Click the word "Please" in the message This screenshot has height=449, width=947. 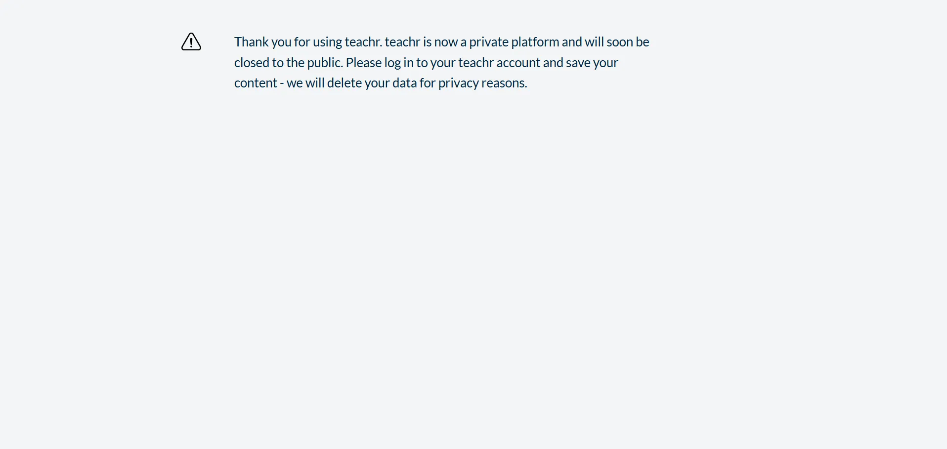click(364, 63)
